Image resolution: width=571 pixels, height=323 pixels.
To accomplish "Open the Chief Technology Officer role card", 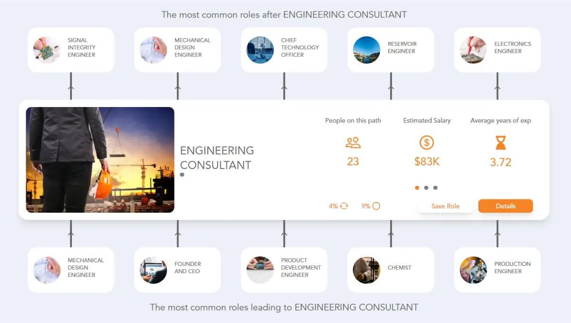I will 284,50.
